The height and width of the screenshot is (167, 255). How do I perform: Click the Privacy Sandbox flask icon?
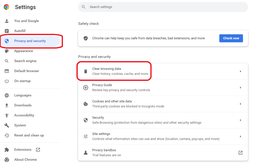coord(86,153)
